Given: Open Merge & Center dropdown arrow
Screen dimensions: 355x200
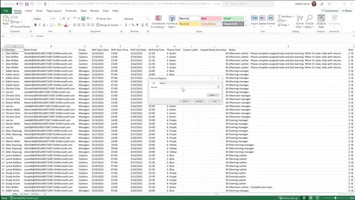Looking at the screenshot, I should pos(120,25).
